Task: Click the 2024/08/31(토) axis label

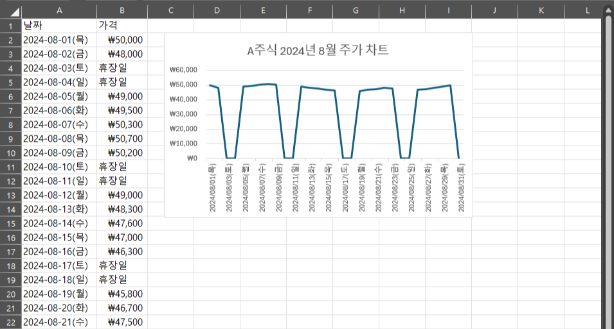Action: point(461,188)
